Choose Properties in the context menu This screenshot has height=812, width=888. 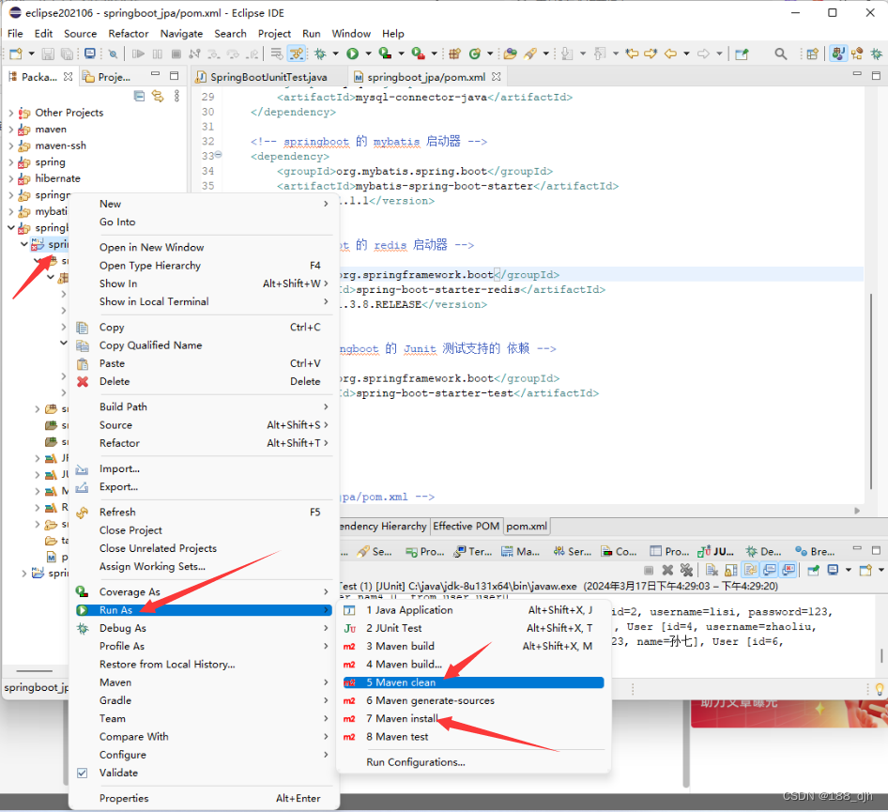pyautogui.click(x=204, y=799)
